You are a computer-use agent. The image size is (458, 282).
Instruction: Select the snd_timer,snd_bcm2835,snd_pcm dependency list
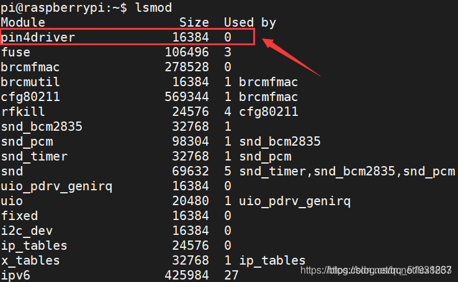pyautogui.click(x=348, y=172)
